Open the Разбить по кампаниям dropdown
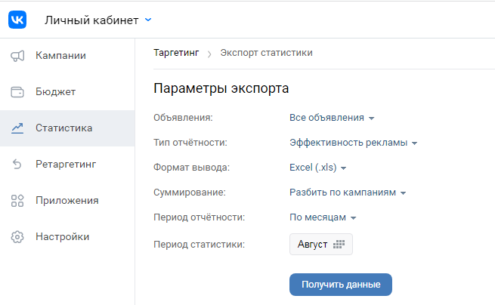The image size is (495, 305). pyautogui.click(x=348, y=193)
